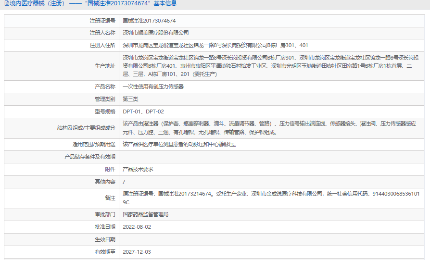This screenshot has width=430, height=260.
Task: Click the 注册人住所 label
Action: pyautogui.click(x=102, y=45)
